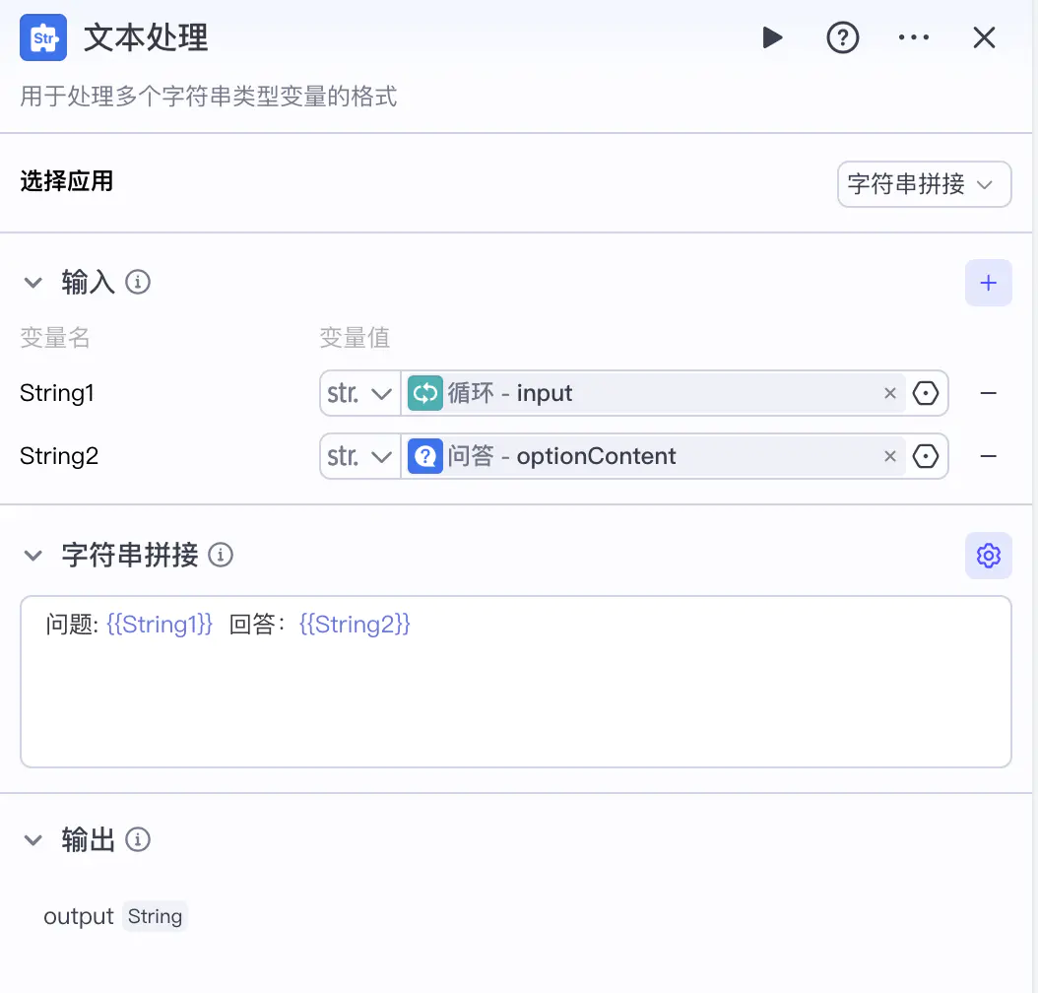
Task: Change String1 type str dropdown
Action: point(359,393)
